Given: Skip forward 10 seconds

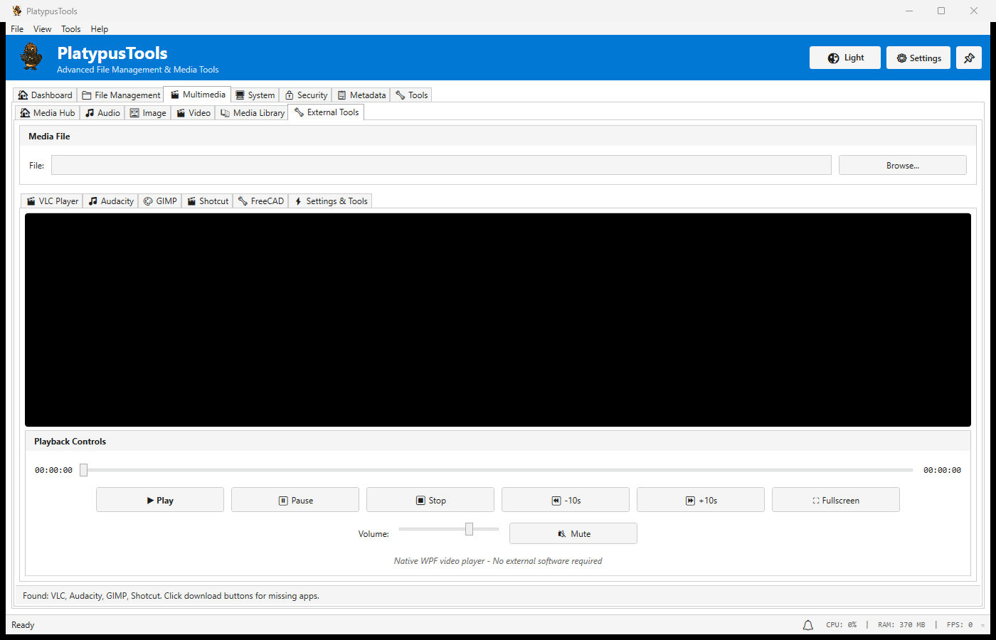Looking at the screenshot, I should 700,501.
